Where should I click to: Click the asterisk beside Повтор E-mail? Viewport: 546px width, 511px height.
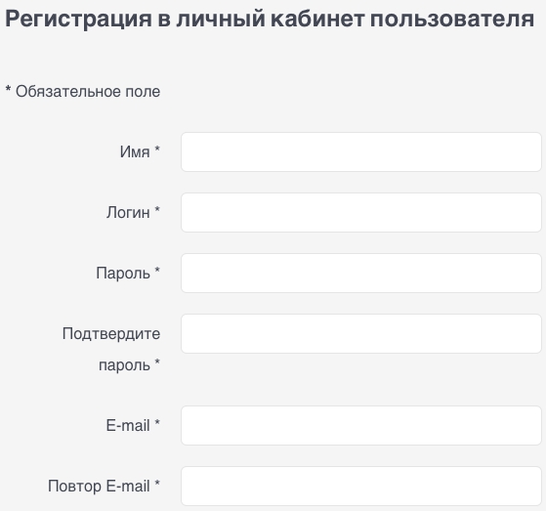(157, 483)
